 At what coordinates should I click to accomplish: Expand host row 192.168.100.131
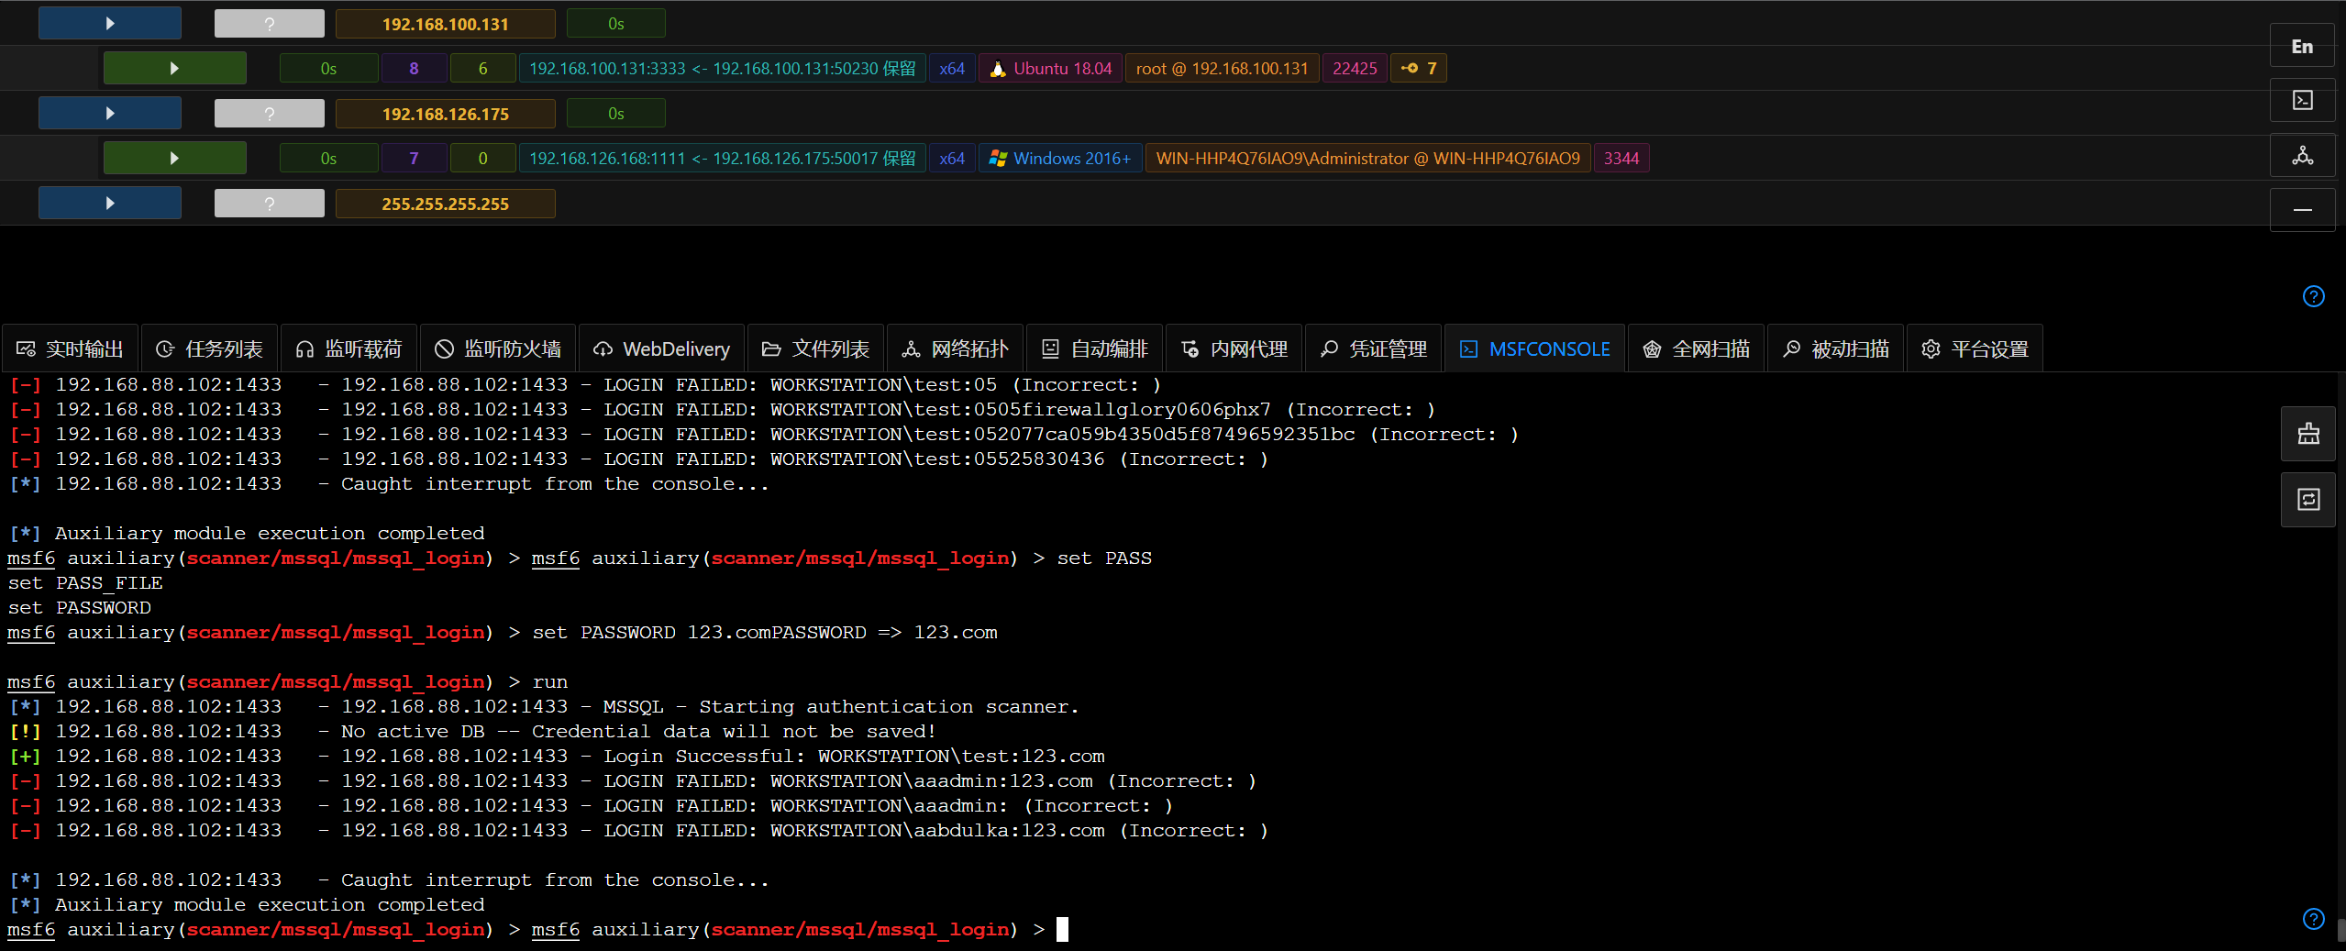[110, 24]
